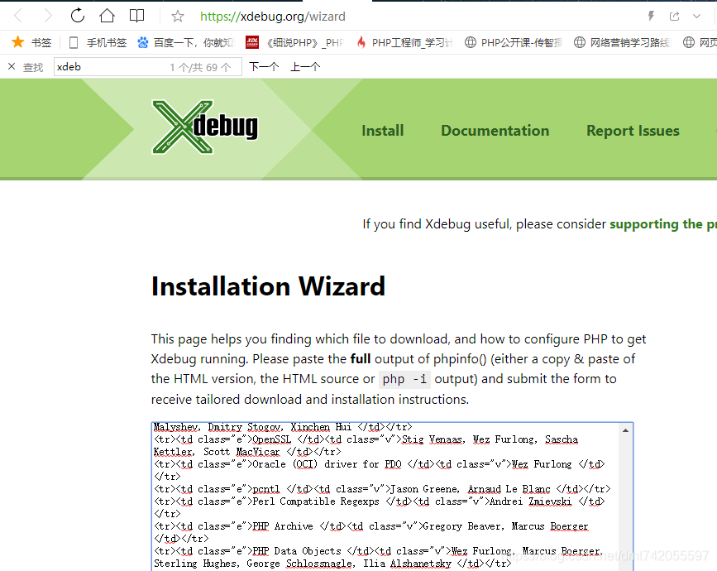Jump to previous match with 上一个

pos(305,67)
